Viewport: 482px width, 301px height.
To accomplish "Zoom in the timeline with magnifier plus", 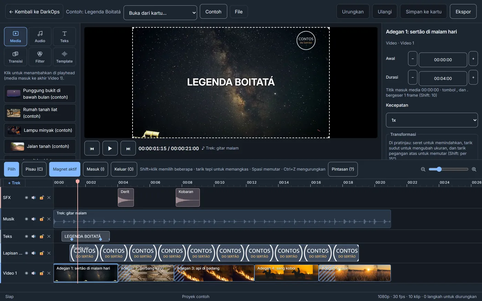I will click(474, 169).
